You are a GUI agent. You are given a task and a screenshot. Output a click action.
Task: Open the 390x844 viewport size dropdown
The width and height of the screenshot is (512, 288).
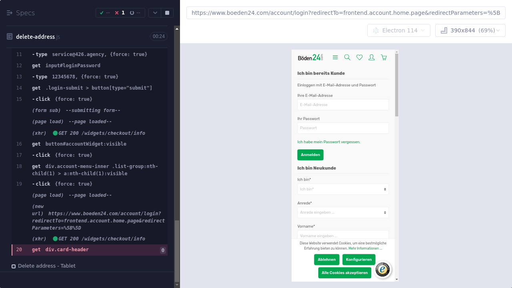pyautogui.click(x=470, y=30)
